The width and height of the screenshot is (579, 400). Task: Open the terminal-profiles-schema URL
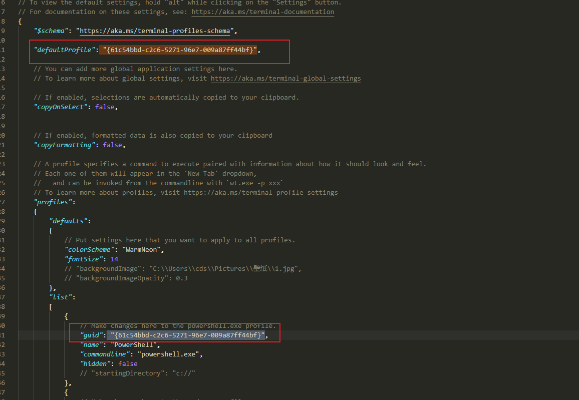pos(155,31)
